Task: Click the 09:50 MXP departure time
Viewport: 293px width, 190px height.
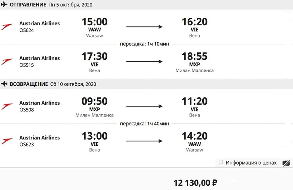Action: [x=94, y=101]
